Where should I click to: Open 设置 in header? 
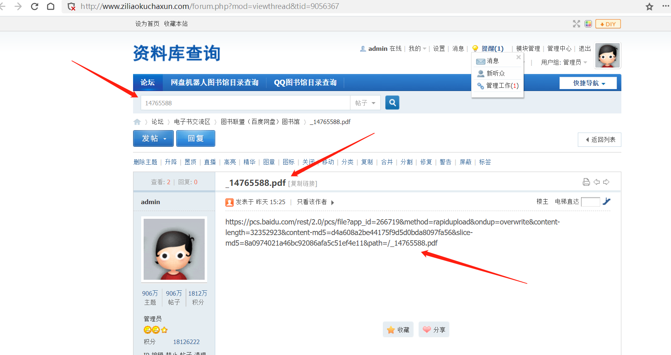pyautogui.click(x=439, y=48)
